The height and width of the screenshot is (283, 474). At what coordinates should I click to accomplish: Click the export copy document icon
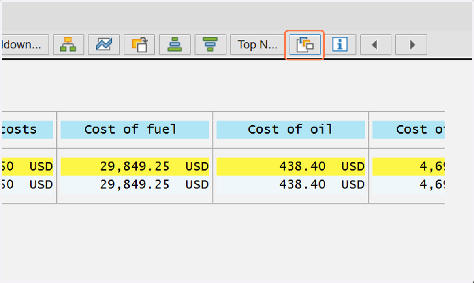click(x=139, y=45)
